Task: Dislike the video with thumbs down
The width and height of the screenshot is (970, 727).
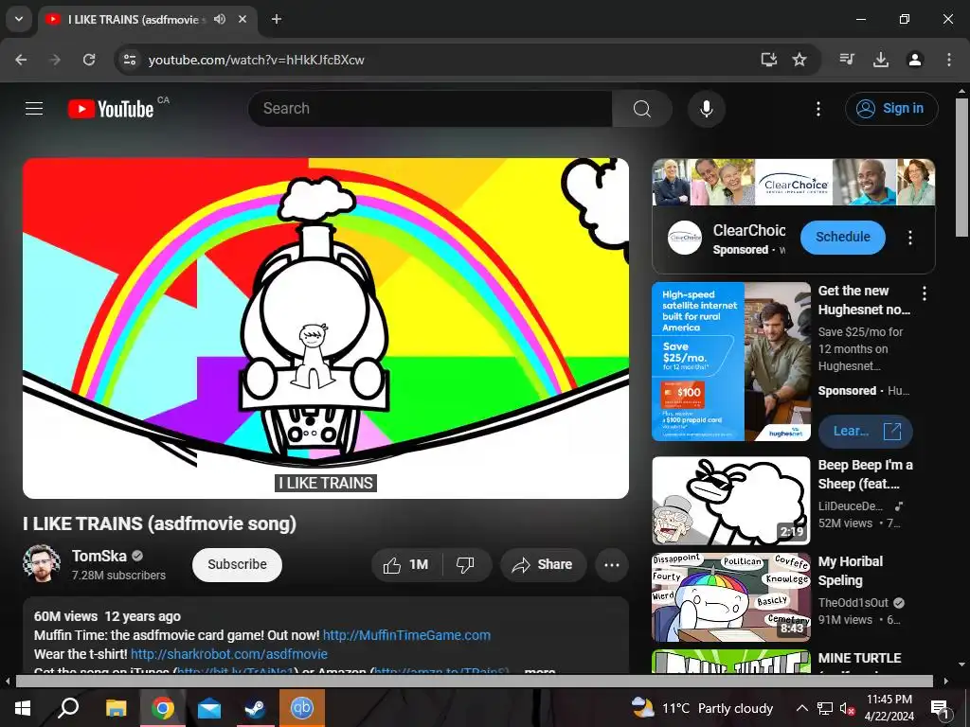Action: click(x=465, y=564)
